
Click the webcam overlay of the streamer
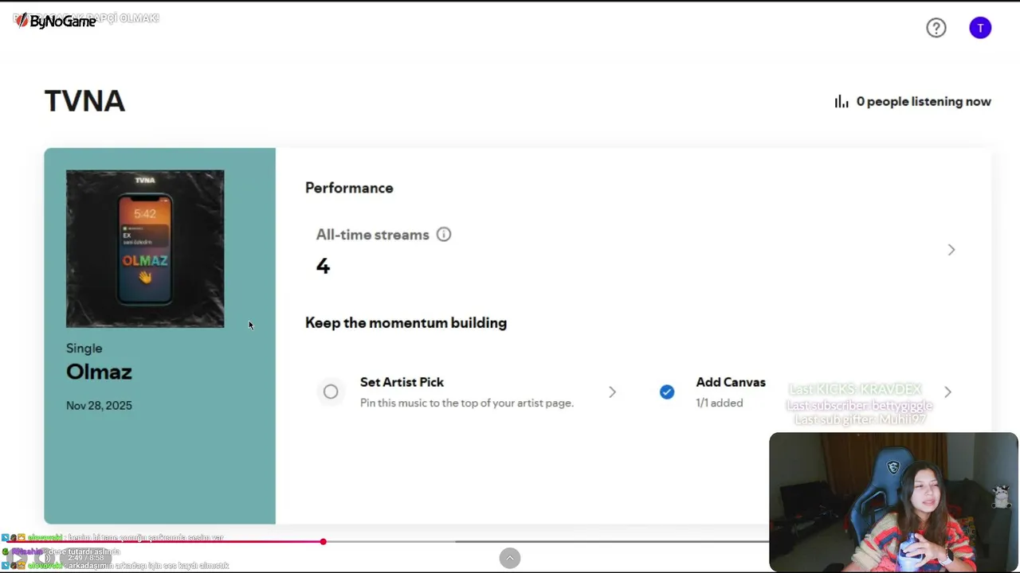point(893,502)
